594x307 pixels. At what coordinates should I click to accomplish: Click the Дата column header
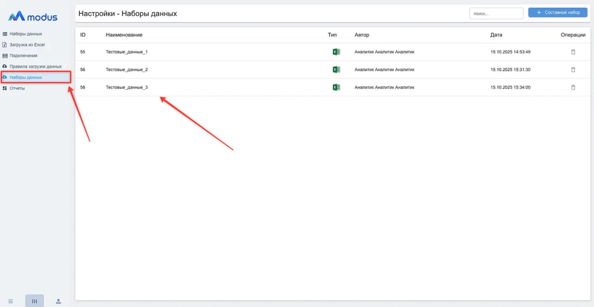pos(496,35)
